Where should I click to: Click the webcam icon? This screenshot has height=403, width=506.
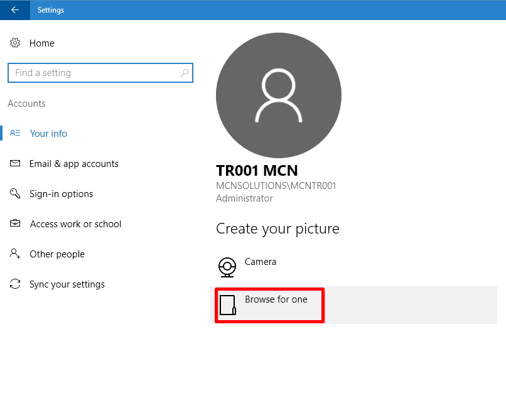pyautogui.click(x=227, y=267)
